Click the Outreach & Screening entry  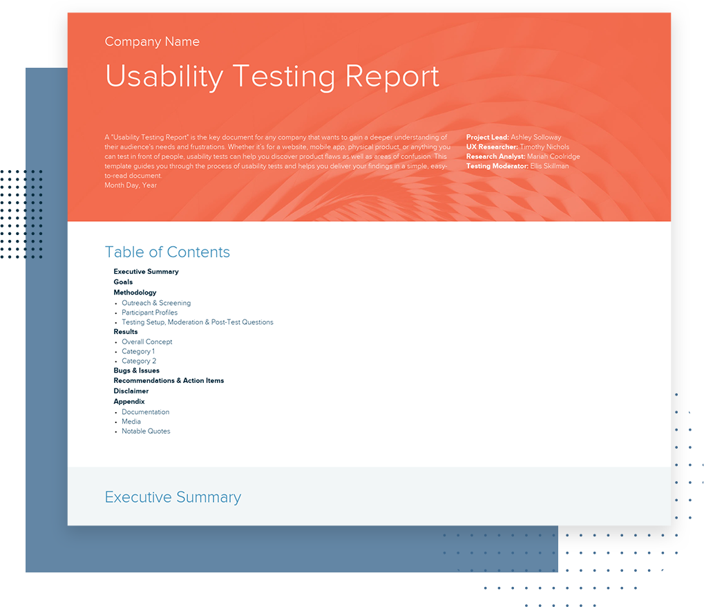pyautogui.click(x=156, y=303)
